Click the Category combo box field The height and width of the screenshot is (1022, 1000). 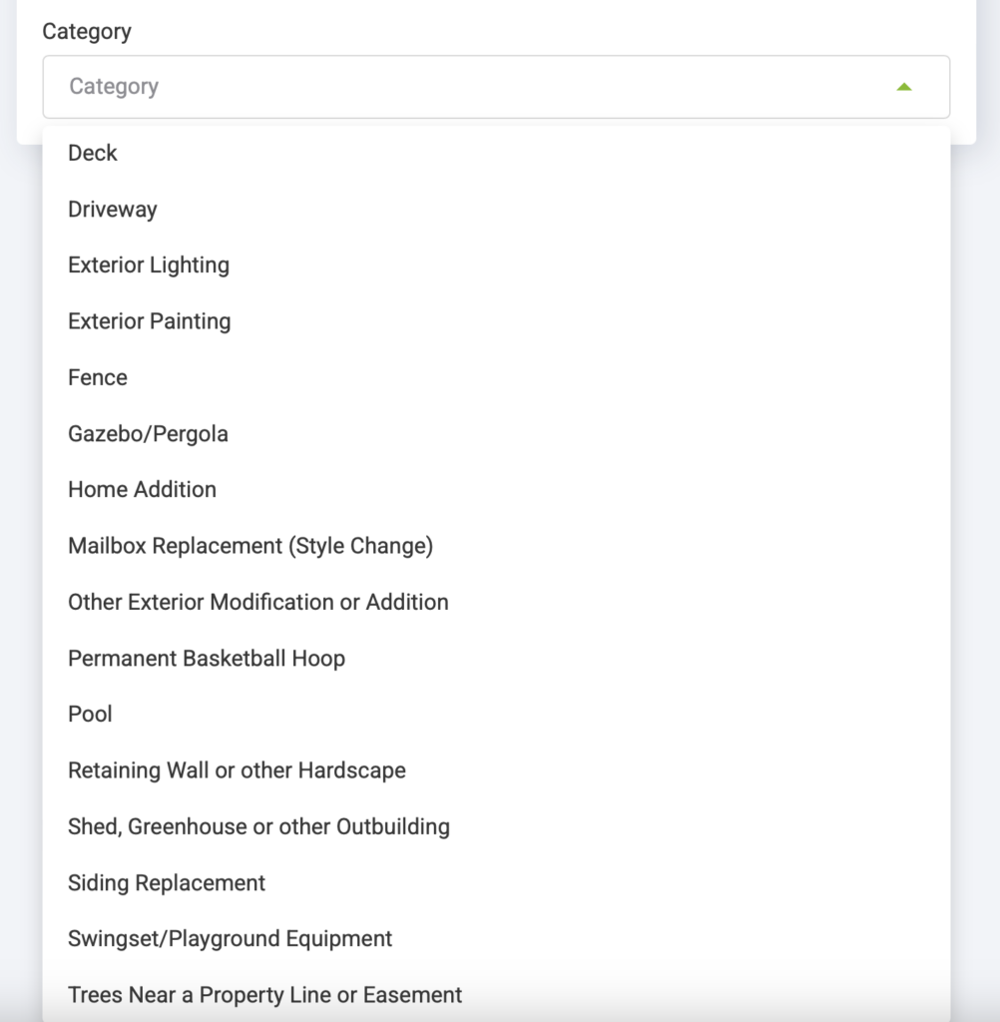click(496, 87)
